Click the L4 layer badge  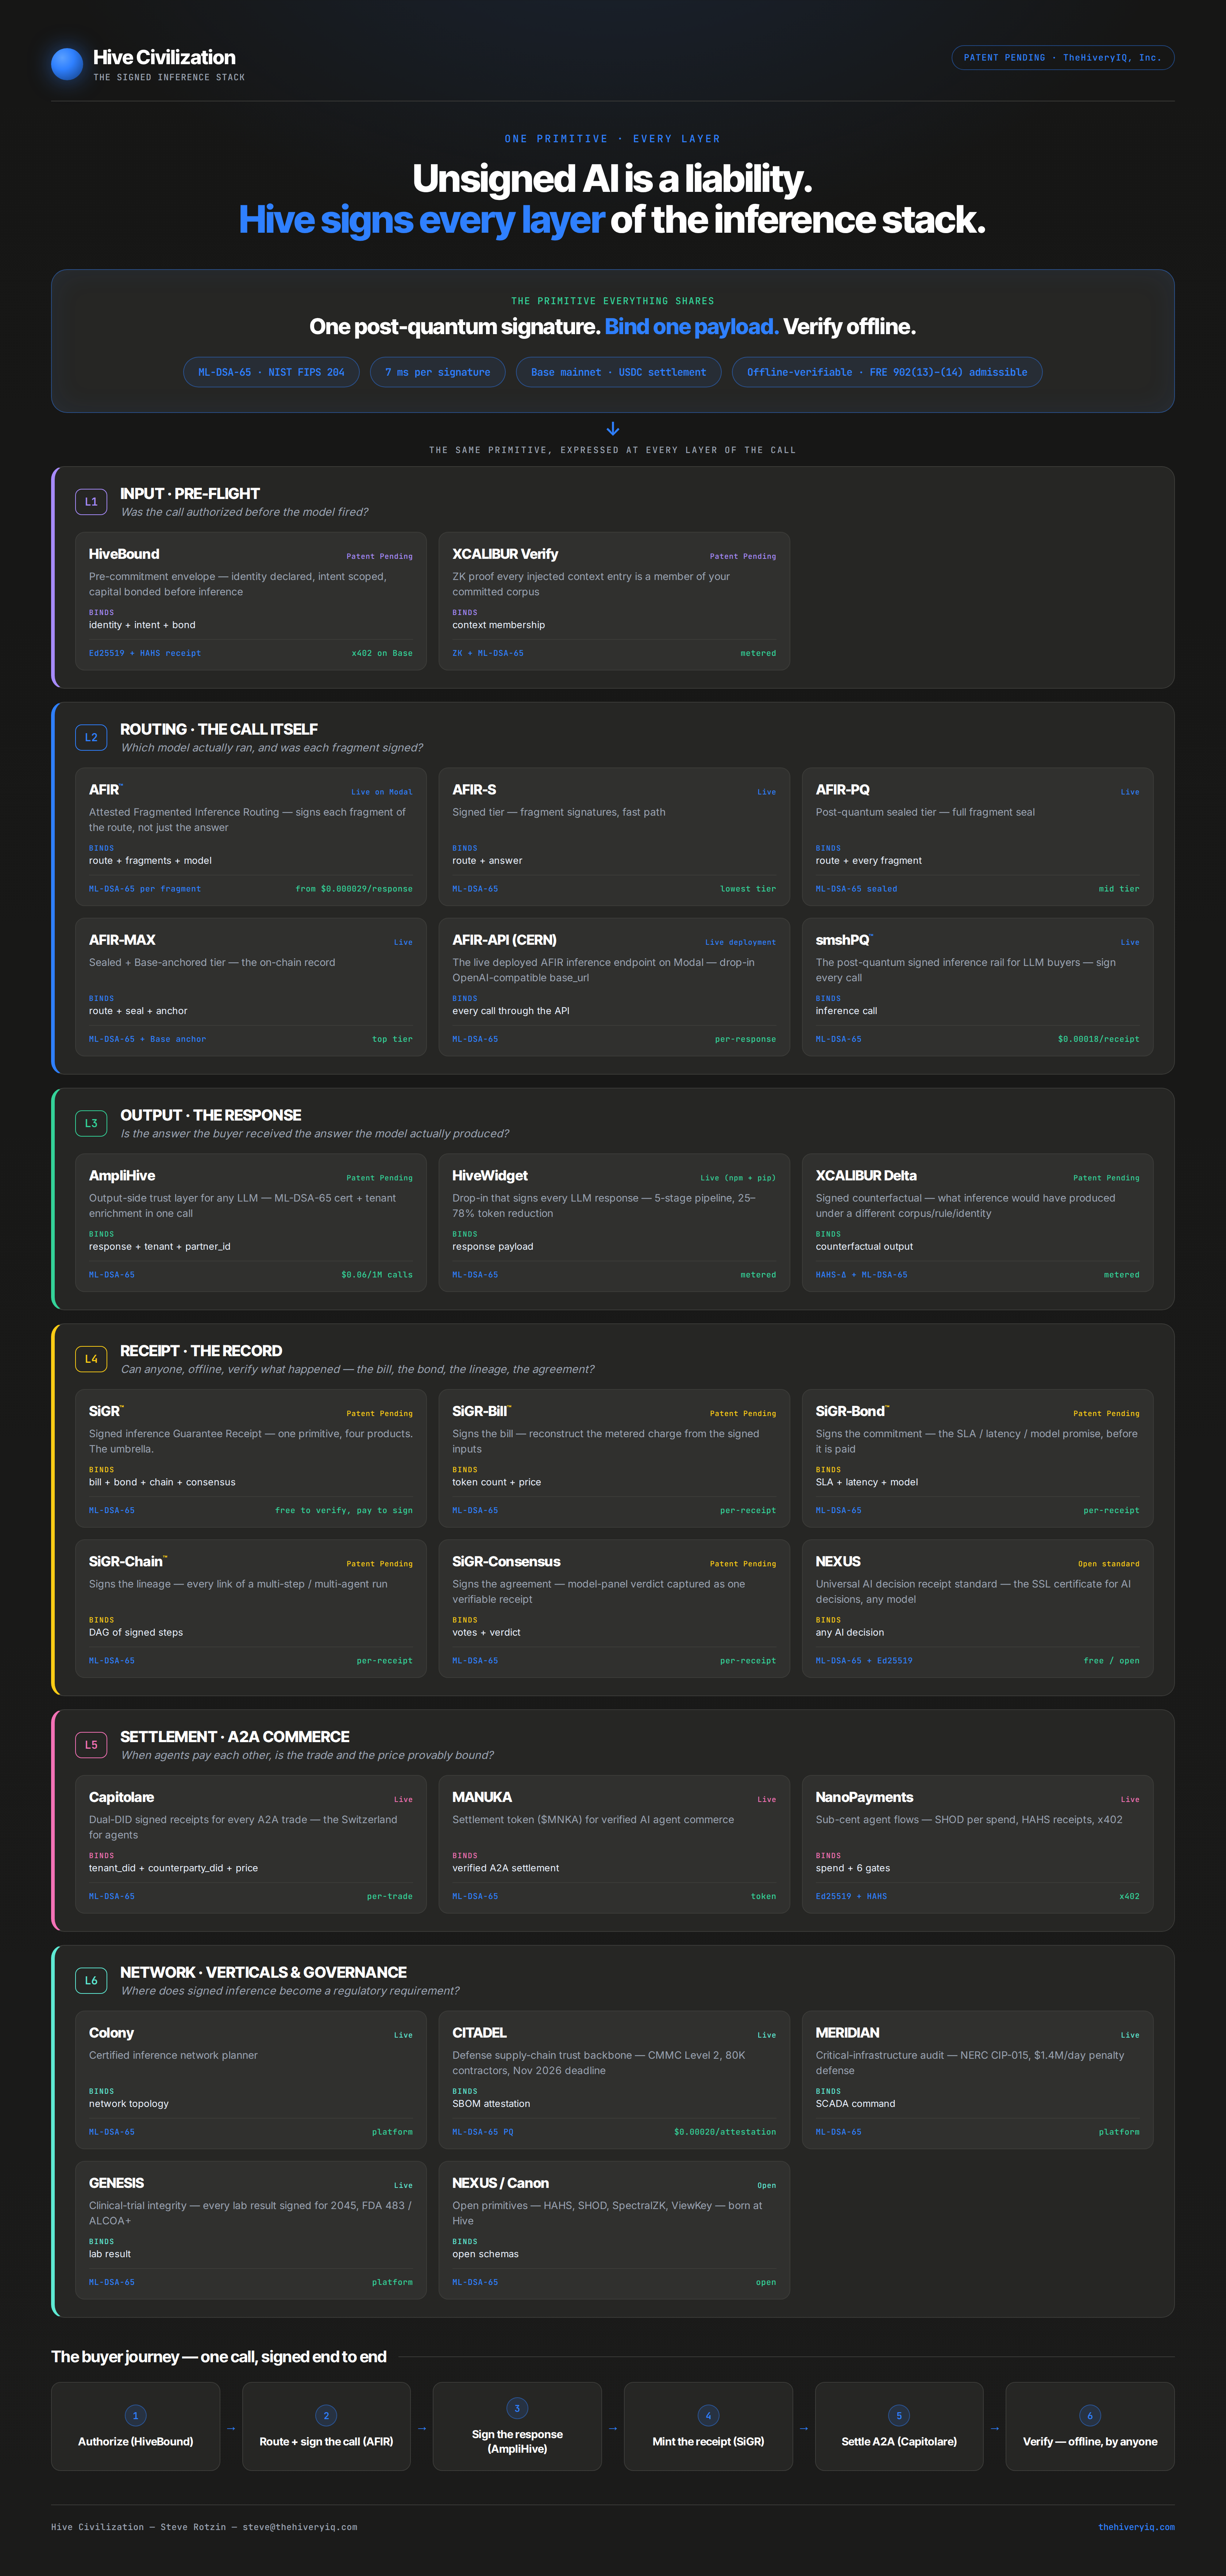coord(91,1359)
